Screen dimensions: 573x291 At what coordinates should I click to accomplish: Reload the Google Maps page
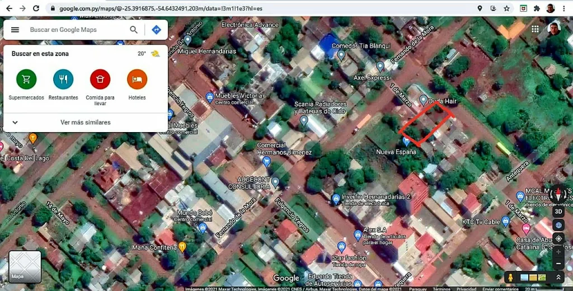36,8
